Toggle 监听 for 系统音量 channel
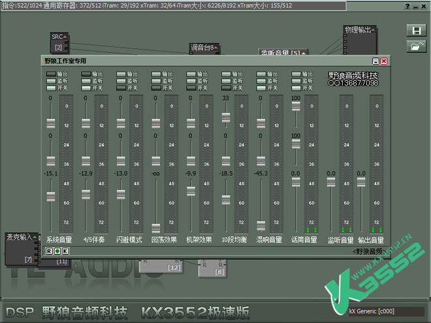Screen dimensions: 431x323 [51, 81]
